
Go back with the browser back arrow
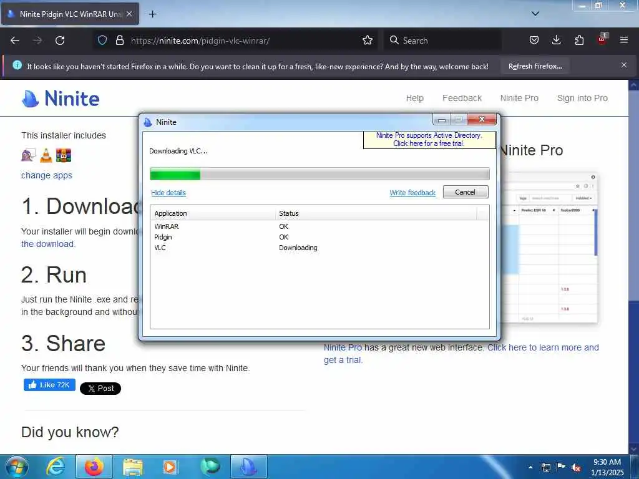point(15,41)
